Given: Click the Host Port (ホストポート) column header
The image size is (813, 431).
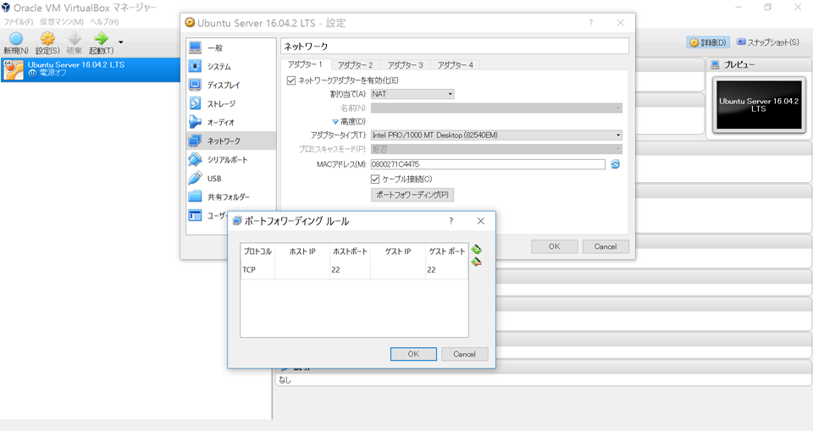Looking at the screenshot, I should click(x=350, y=251).
